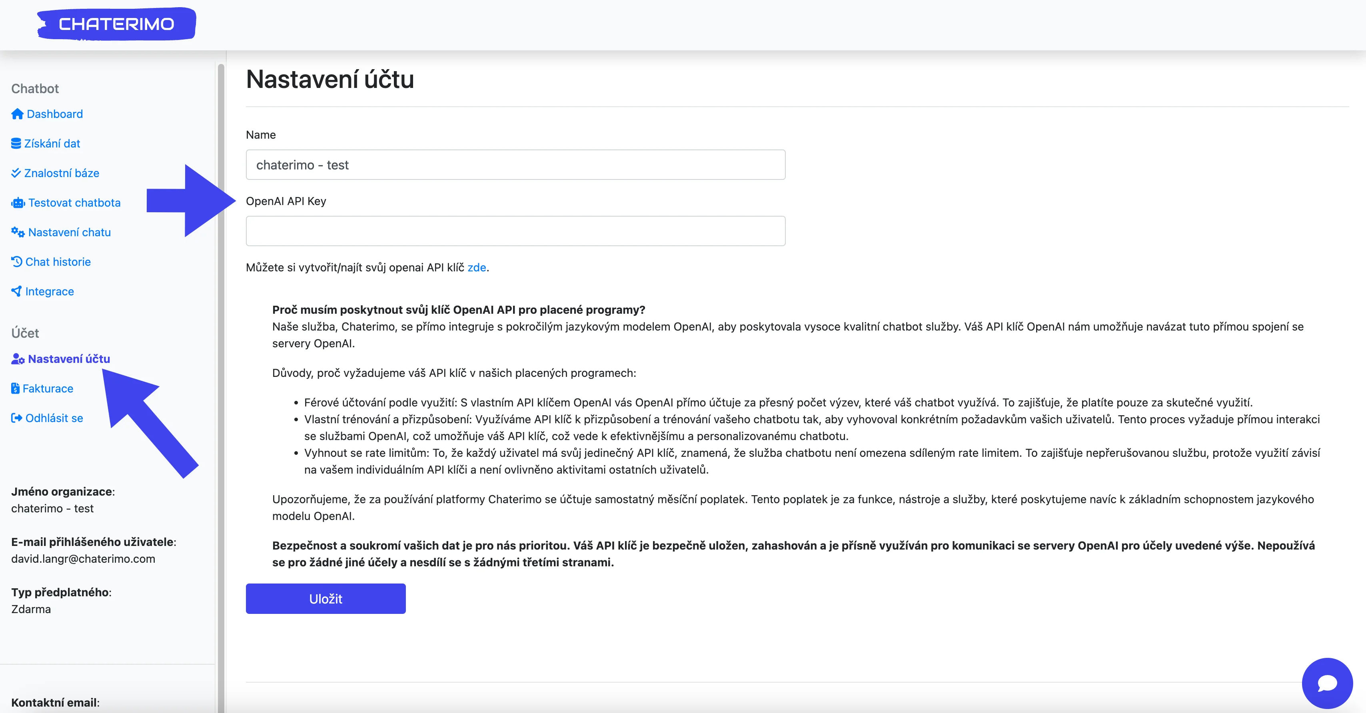
Task: Click the sidebar vertical scrollbar
Action: pyautogui.click(x=221, y=371)
